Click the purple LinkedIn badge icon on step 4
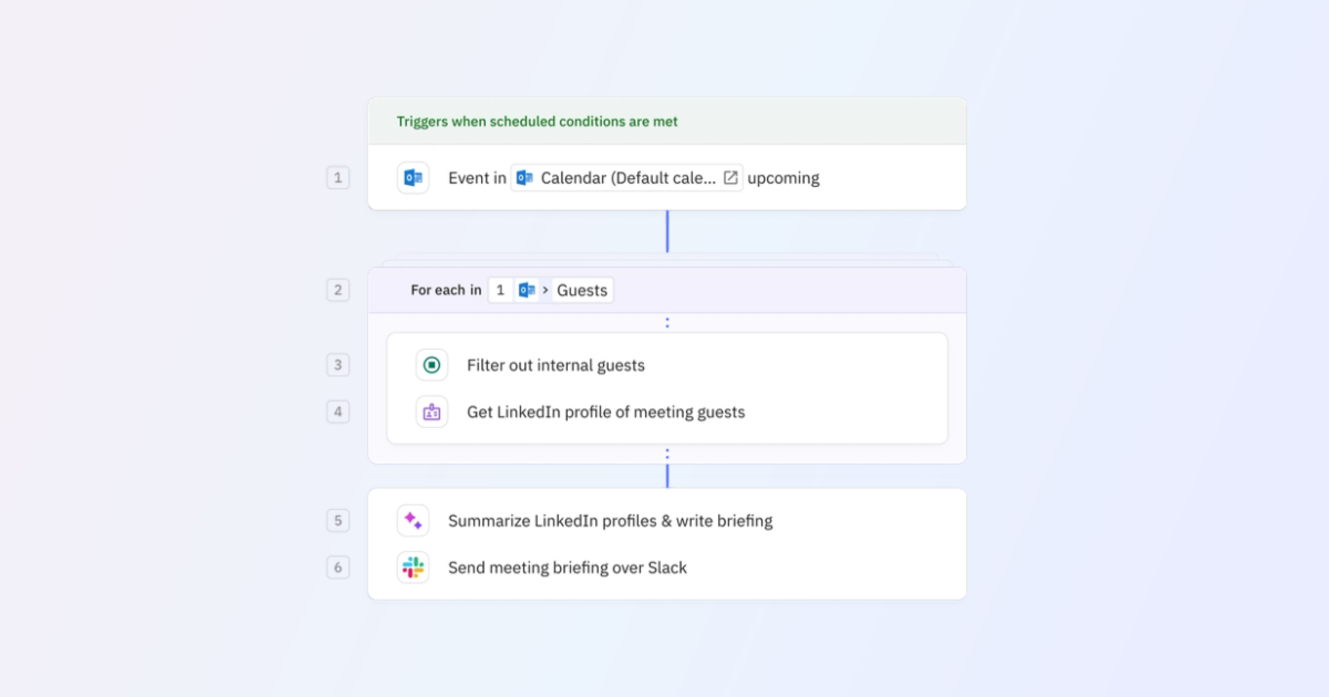Image resolution: width=1329 pixels, height=697 pixels. 432,412
